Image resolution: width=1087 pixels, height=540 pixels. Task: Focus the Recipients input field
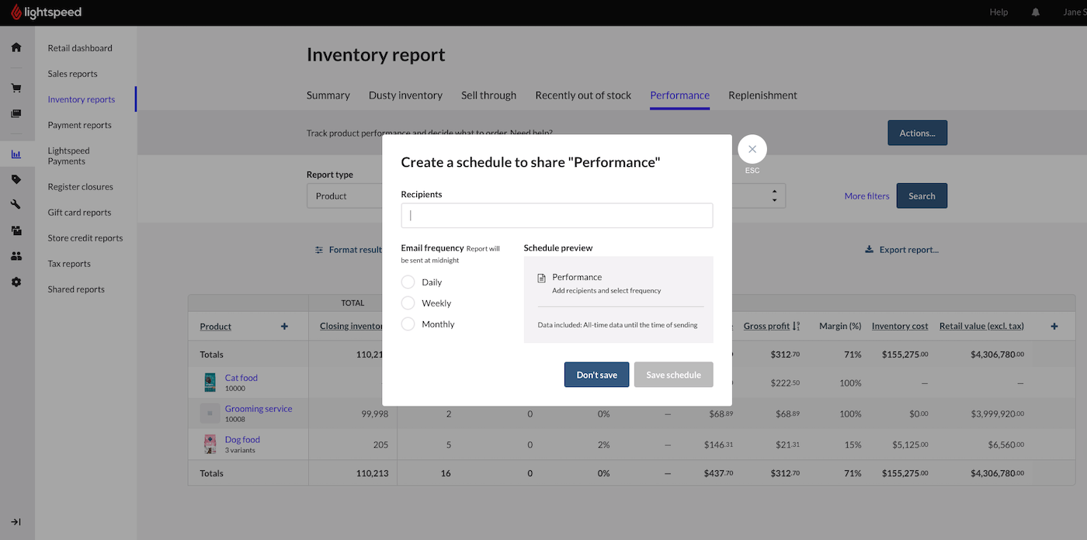coord(557,216)
